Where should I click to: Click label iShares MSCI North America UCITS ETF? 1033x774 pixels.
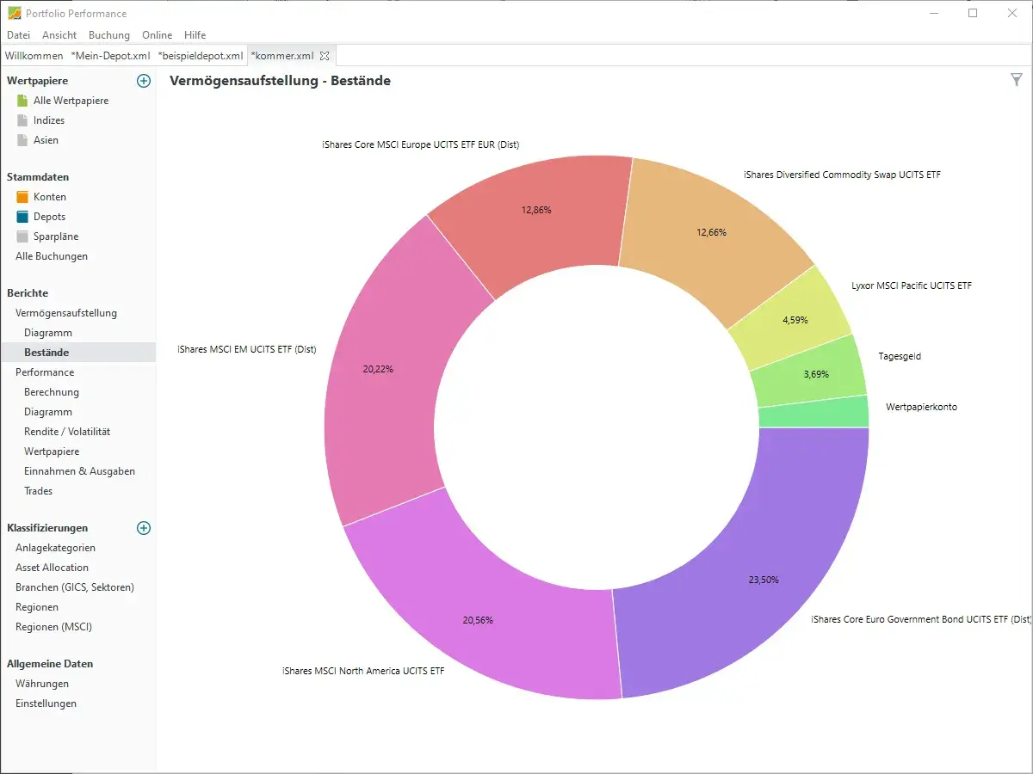[x=363, y=671]
